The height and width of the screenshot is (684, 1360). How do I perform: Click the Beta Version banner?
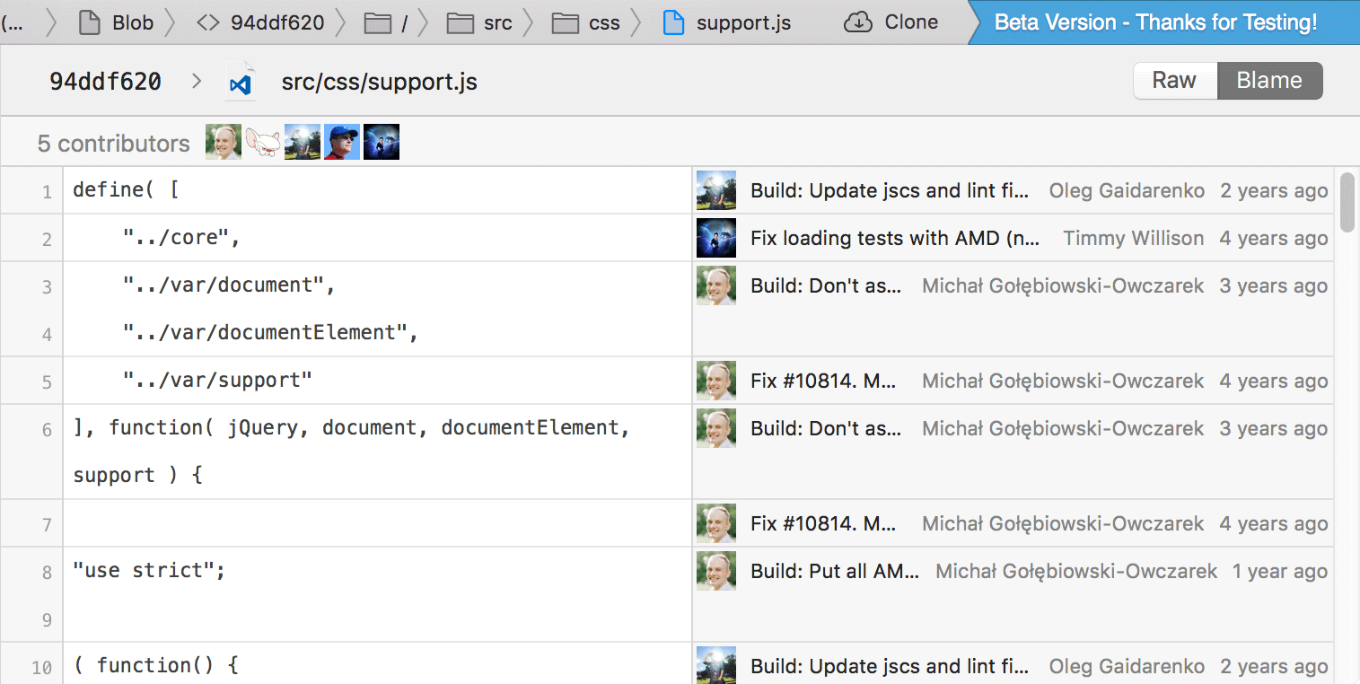tap(1155, 22)
